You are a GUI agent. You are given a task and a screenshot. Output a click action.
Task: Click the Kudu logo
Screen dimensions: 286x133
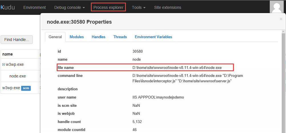[x=7, y=7]
